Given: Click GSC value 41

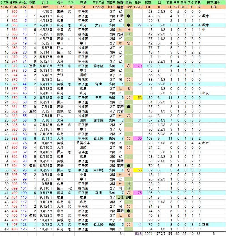Looking at the screenshot, I should [x=140, y=225].
